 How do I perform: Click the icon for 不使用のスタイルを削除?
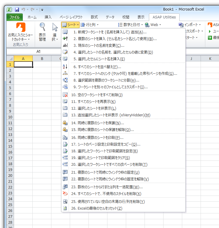point(65,194)
